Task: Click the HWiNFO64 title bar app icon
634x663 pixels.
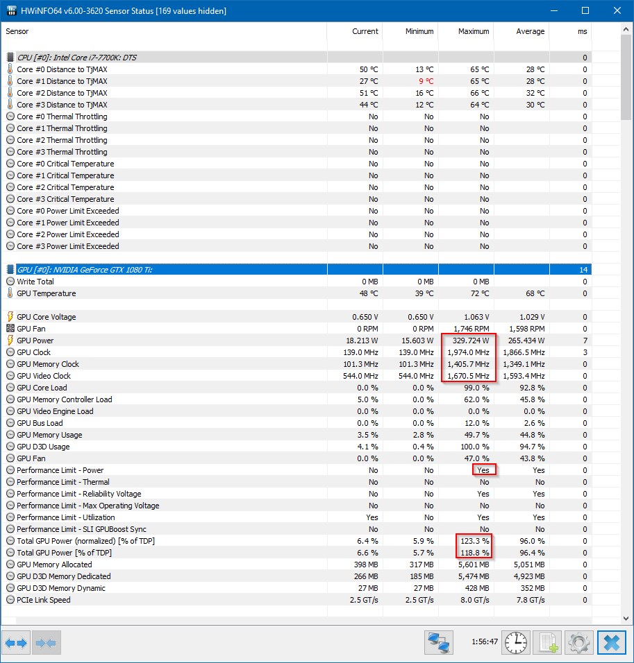Action: [x=11, y=10]
